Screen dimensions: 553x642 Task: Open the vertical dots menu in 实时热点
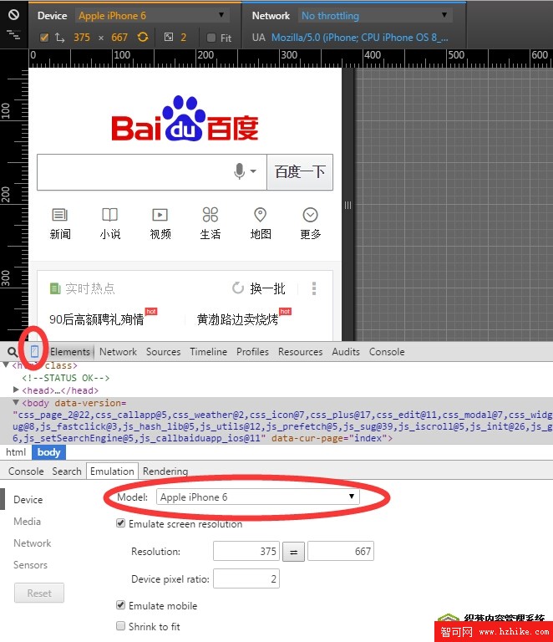[x=314, y=288]
